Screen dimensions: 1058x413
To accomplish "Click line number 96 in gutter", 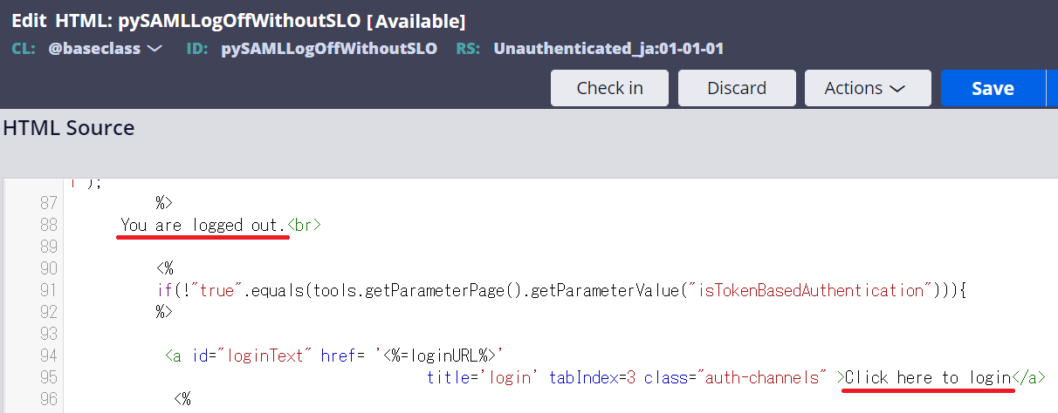I will point(47,399).
